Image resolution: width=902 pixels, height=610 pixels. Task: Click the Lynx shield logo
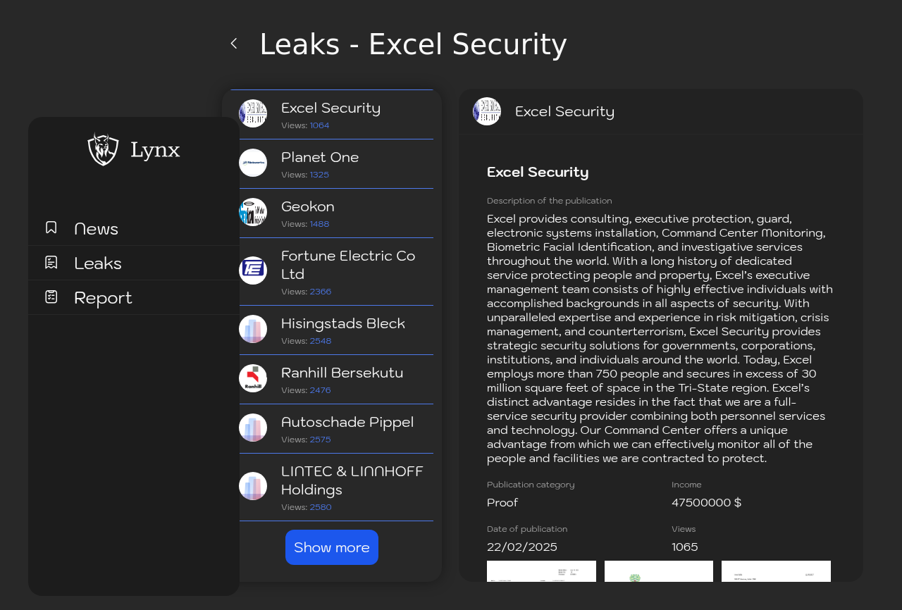tap(103, 149)
